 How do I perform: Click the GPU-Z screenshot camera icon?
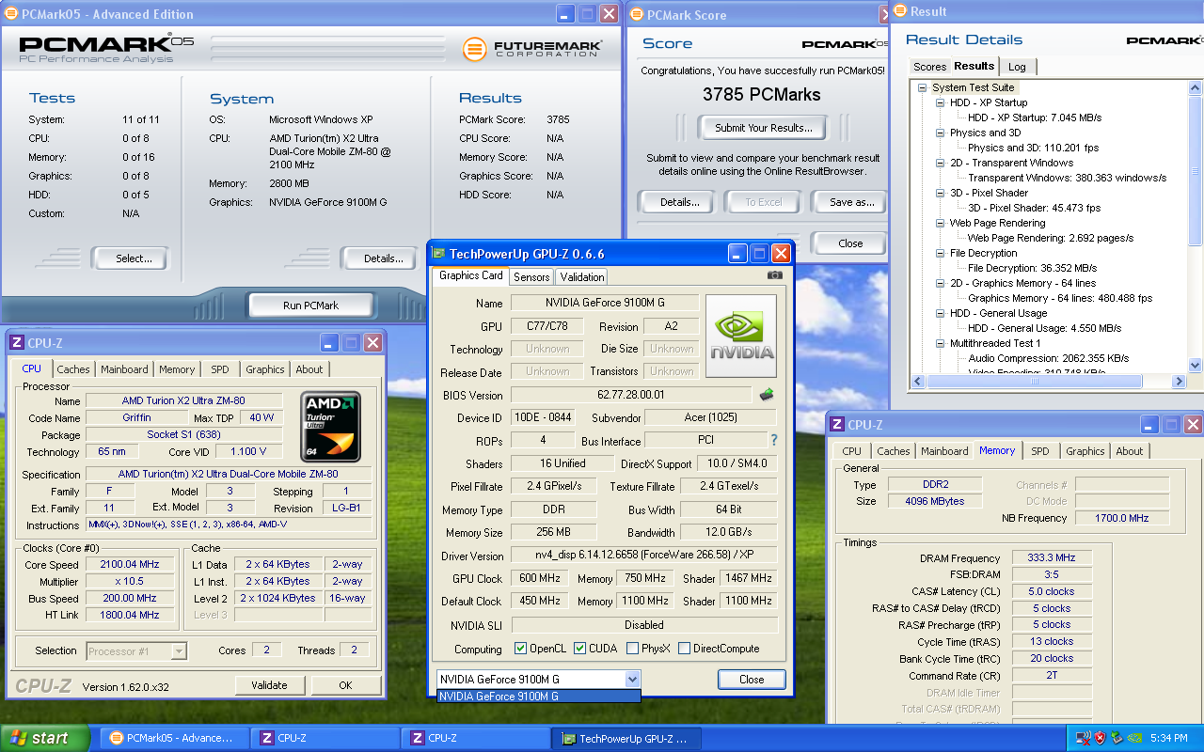[774, 275]
